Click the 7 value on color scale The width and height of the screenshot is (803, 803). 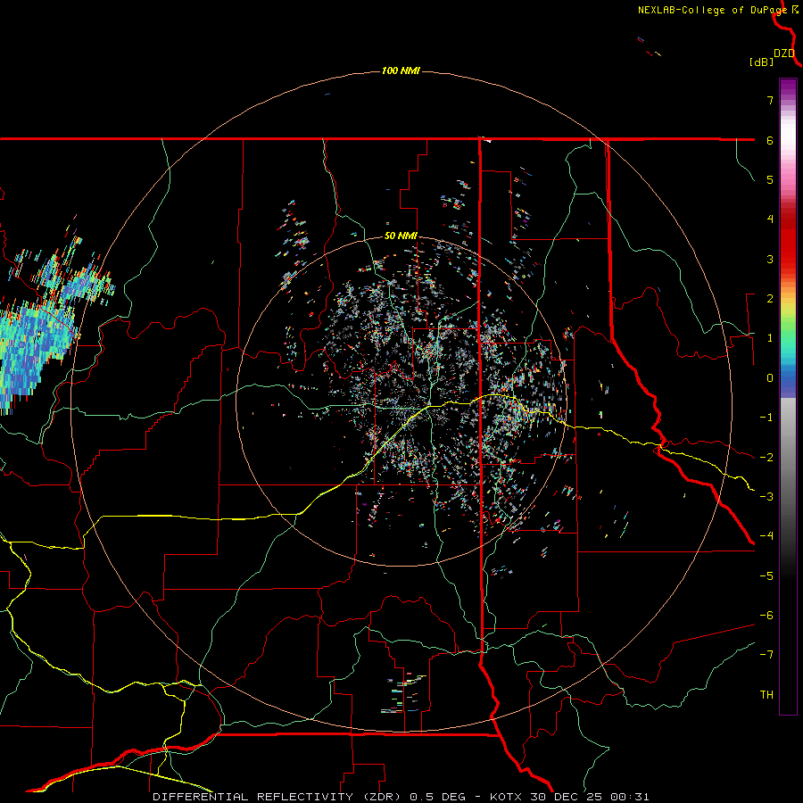[x=770, y=100]
